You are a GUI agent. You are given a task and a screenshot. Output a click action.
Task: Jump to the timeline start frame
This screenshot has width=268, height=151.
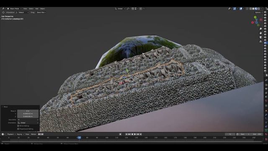click(x=126, y=134)
